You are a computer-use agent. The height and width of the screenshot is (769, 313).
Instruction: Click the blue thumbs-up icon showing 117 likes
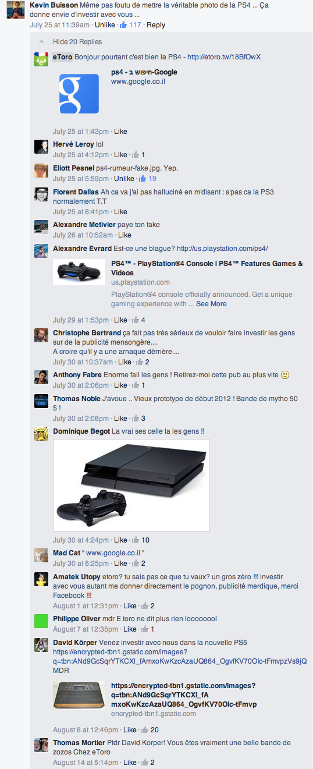coord(123,25)
